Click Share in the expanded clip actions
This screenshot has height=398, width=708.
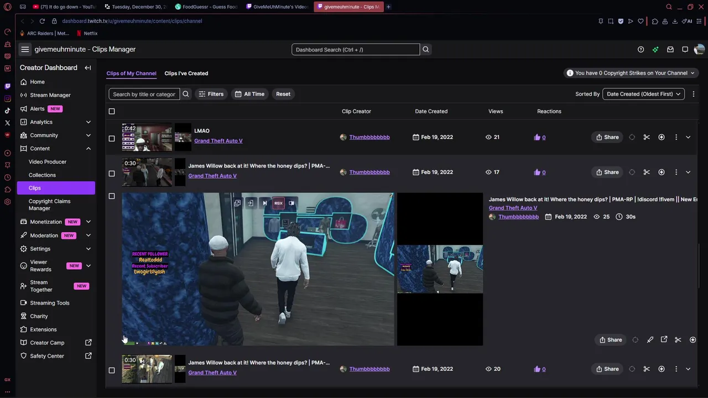[611, 339]
